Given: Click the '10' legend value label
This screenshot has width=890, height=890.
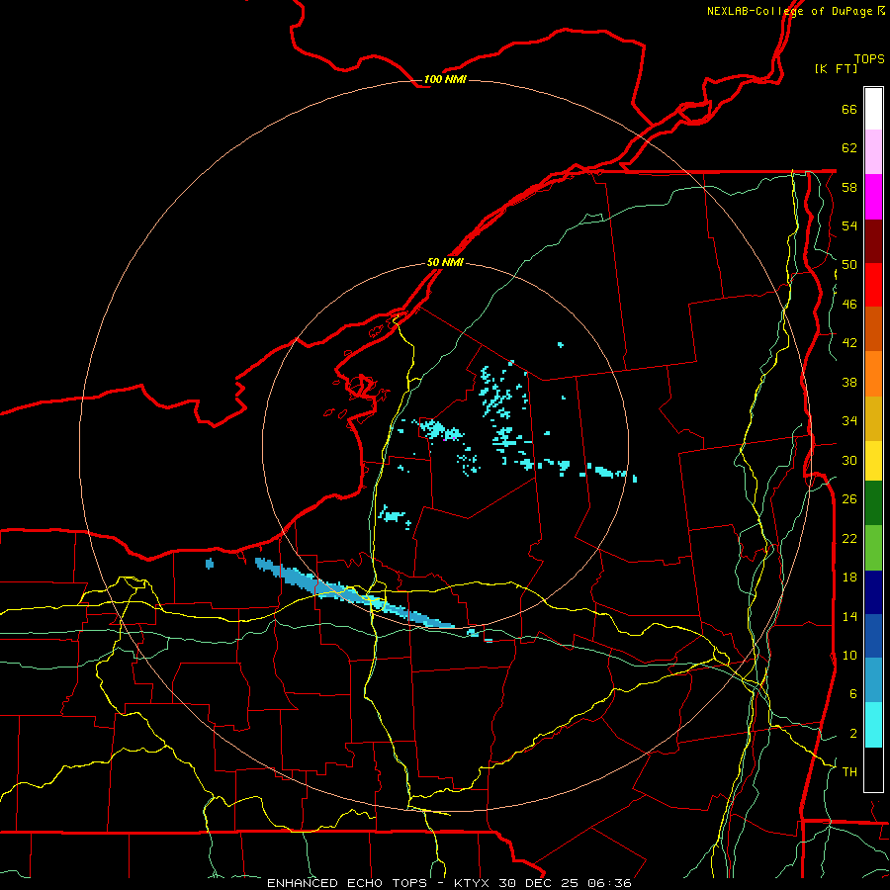Looking at the screenshot, I should tap(849, 655).
